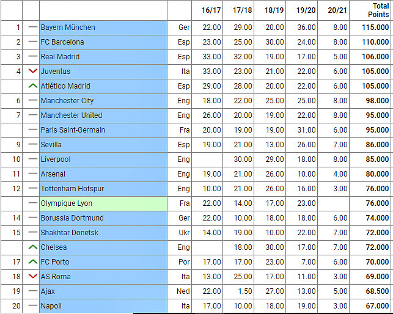Click the green up arrow beside FC Porto
This screenshot has height=314, width=393.
point(33,261)
